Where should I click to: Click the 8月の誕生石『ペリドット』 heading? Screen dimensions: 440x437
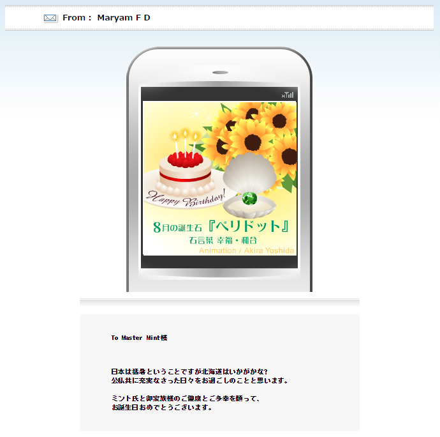(223, 227)
